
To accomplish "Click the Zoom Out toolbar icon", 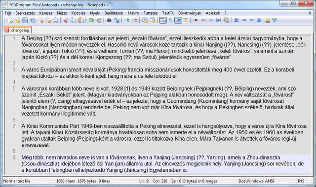I will (x=135, y=20).
